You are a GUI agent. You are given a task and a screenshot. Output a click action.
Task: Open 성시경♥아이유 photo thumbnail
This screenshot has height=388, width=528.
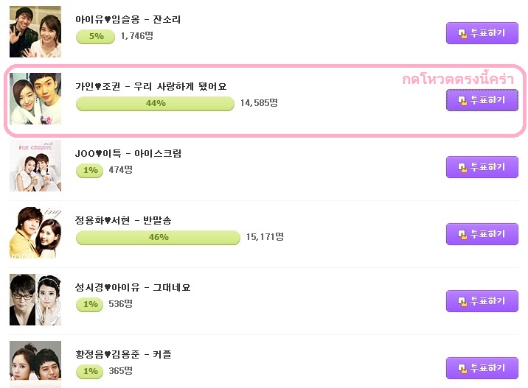(x=35, y=299)
